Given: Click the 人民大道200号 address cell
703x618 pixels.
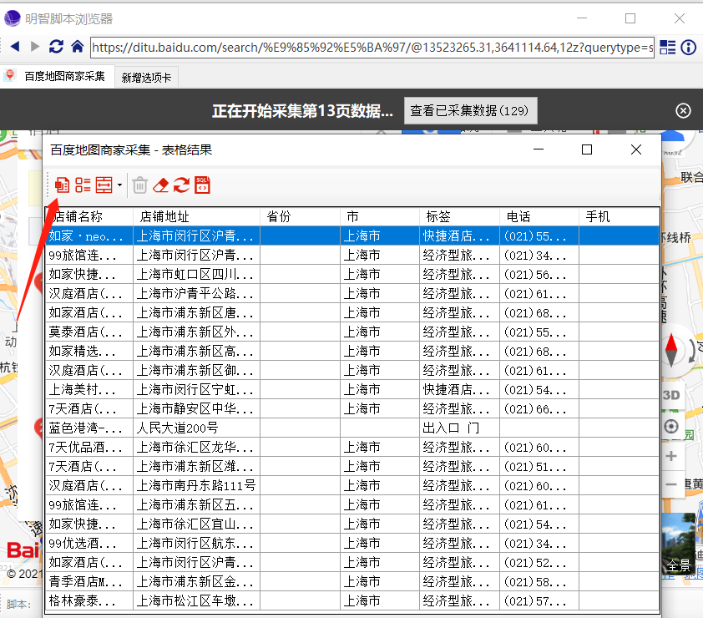Looking at the screenshot, I should 196,428.
